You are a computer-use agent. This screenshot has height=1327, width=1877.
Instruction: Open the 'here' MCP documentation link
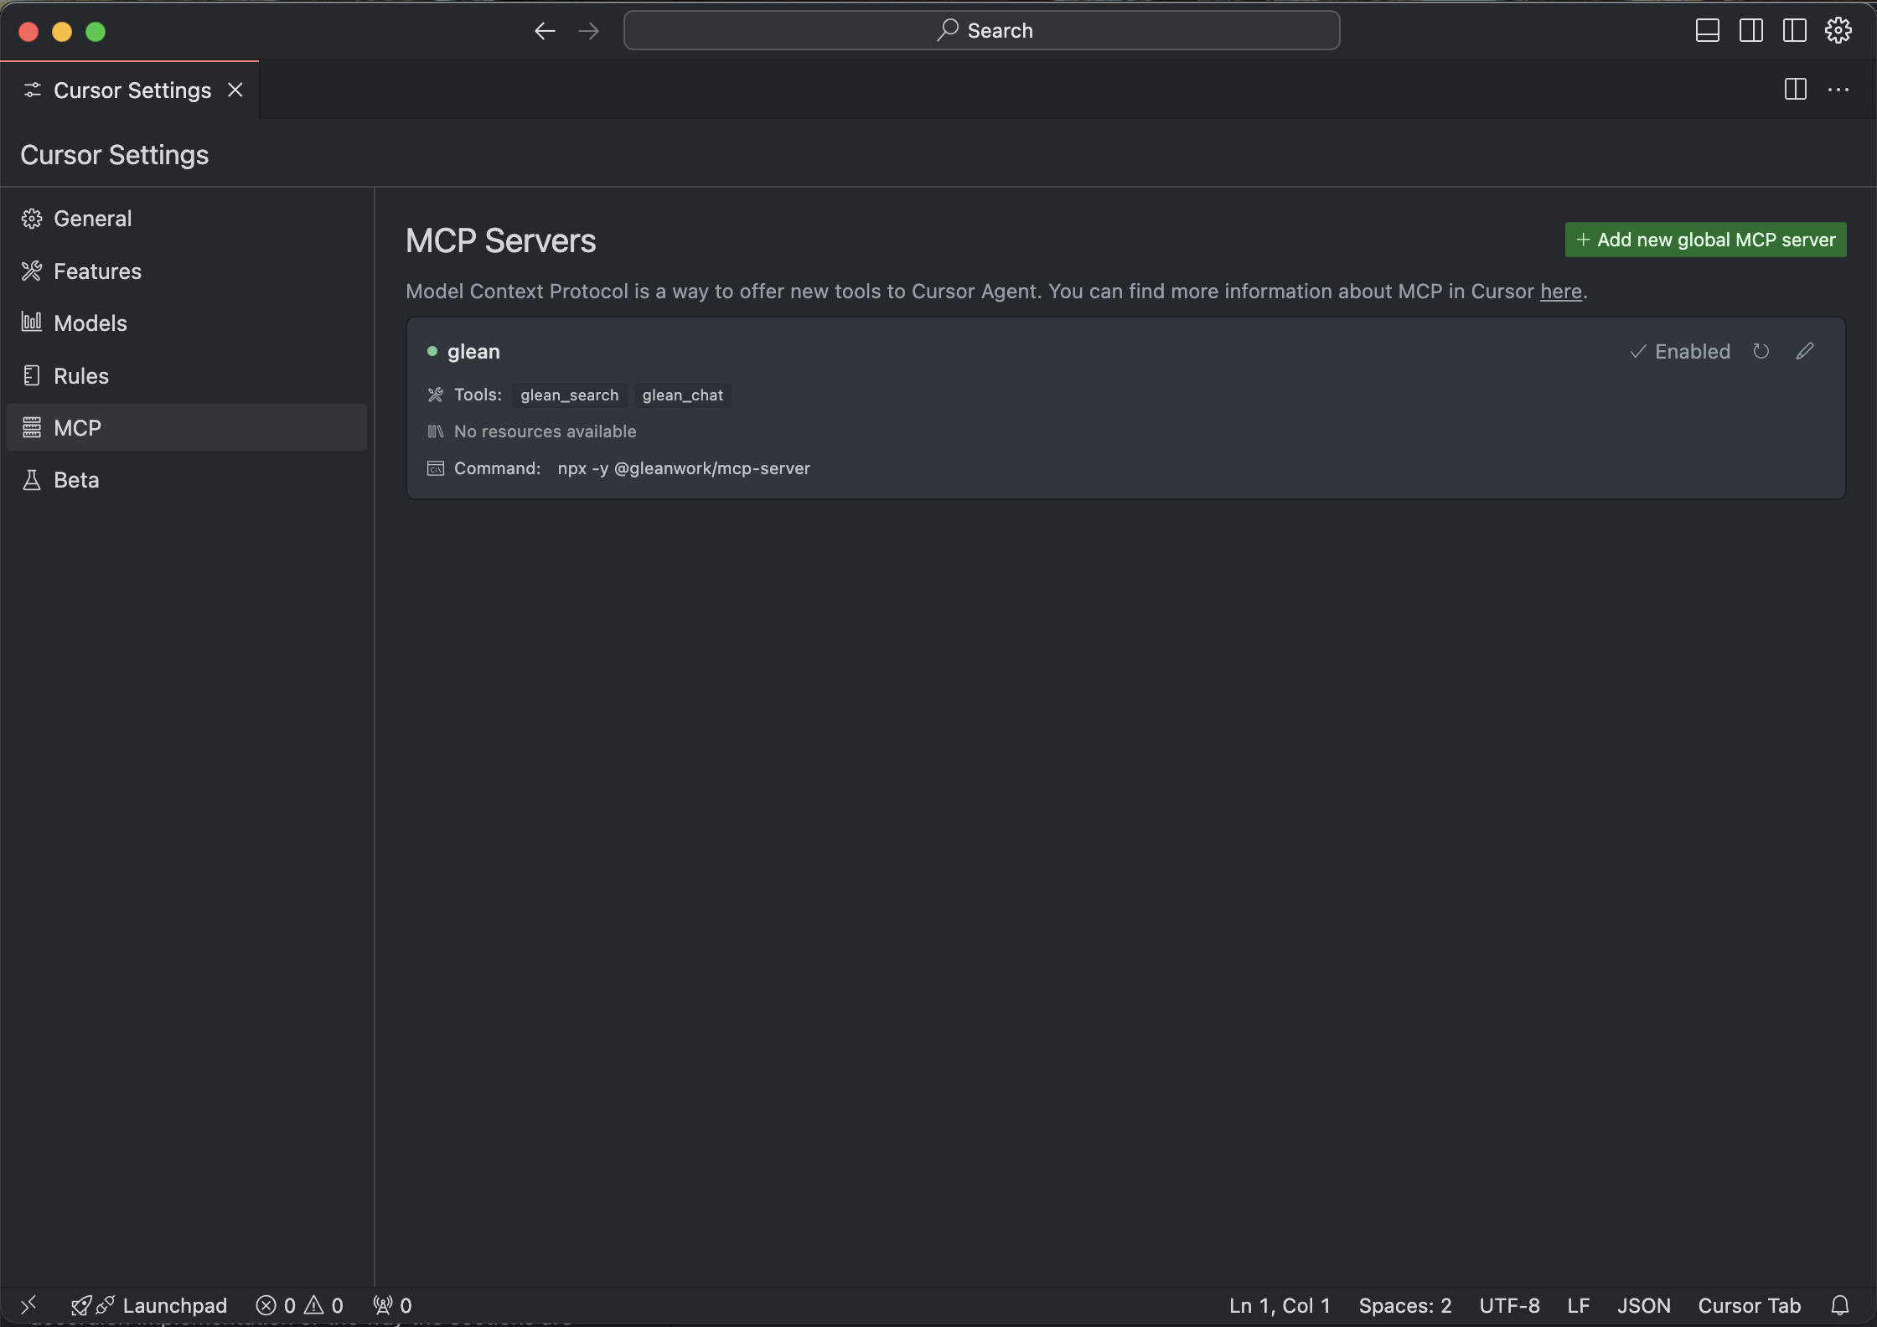(1560, 292)
